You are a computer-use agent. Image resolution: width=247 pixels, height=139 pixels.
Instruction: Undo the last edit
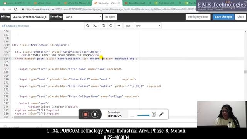pyautogui.click(x=103, y=26)
